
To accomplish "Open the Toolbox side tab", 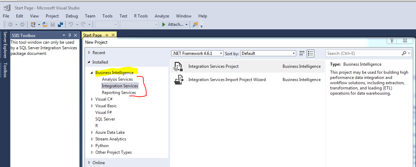I will tap(5, 70).
